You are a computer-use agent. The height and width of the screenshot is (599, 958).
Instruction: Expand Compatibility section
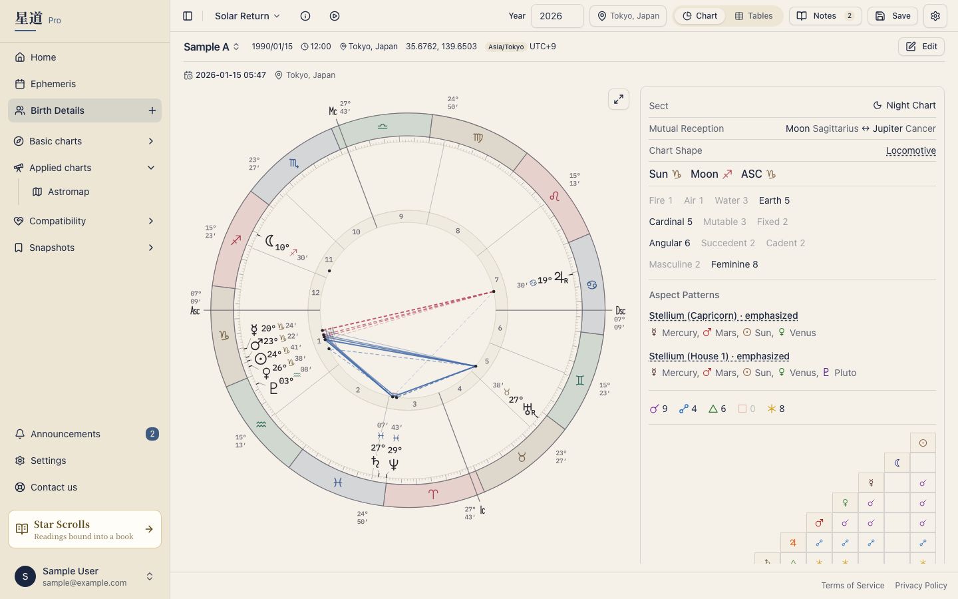[x=84, y=221]
